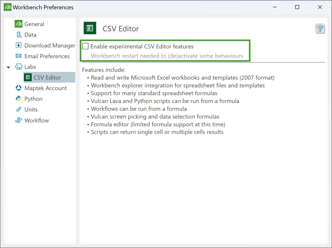Image resolution: width=332 pixels, height=248 pixels.
Task: Click the Email Preferences envelope icon
Action: (x=18, y=56)
